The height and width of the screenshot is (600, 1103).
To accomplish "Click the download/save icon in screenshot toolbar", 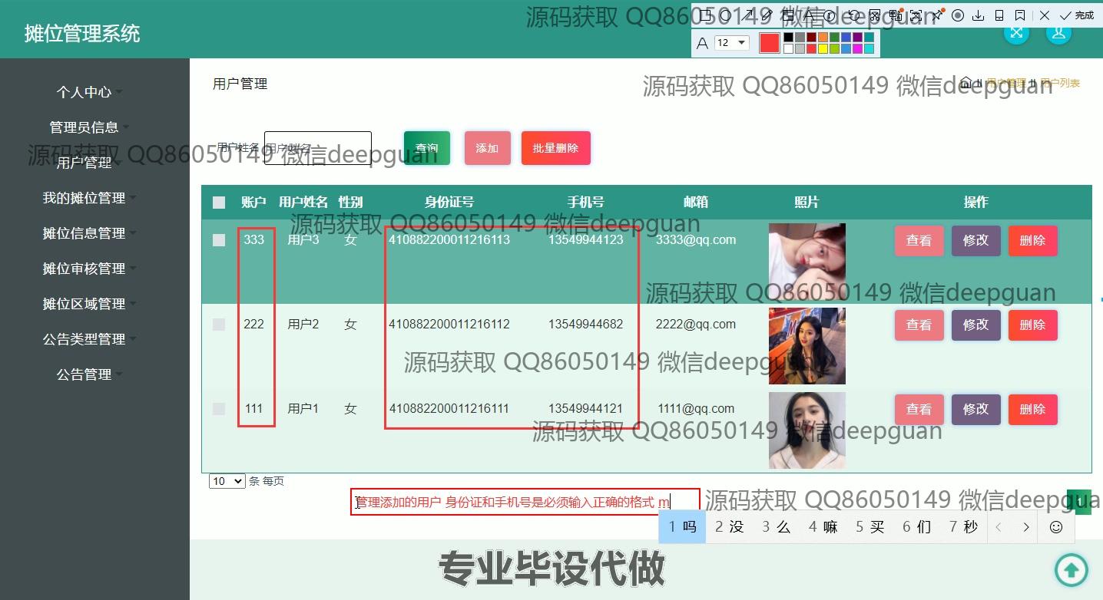I will pos(979,15).
